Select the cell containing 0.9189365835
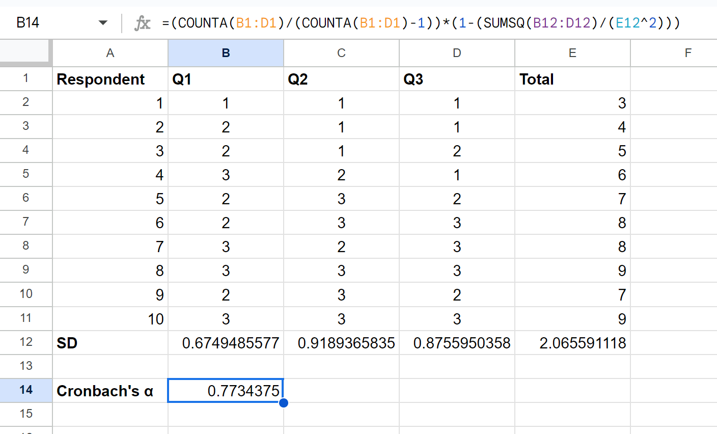This screenshot has height=434, width=717. click(341, 343)
